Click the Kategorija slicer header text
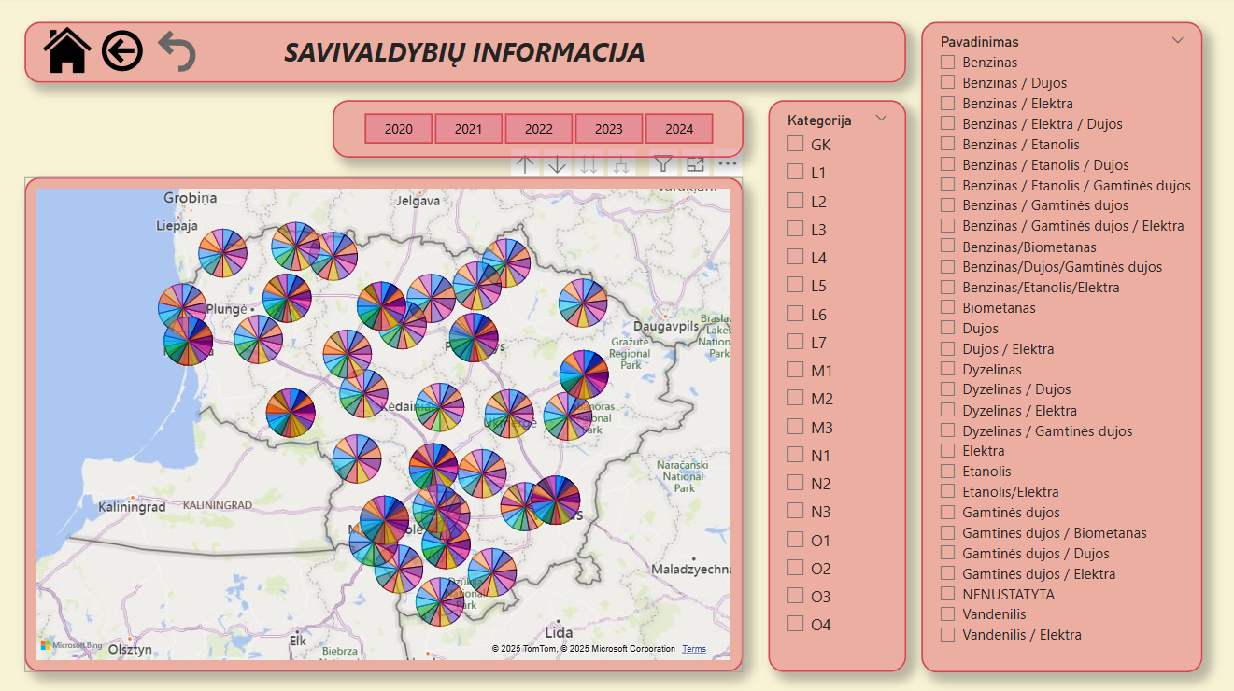This screenshot has height=691, width=1234. pyautogui.click(x=819, y=120)
